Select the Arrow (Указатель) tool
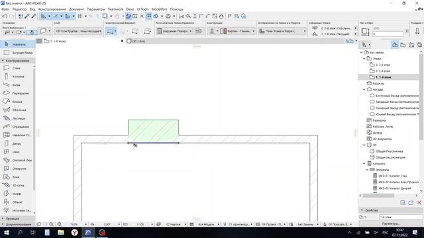 coord(18,44)
